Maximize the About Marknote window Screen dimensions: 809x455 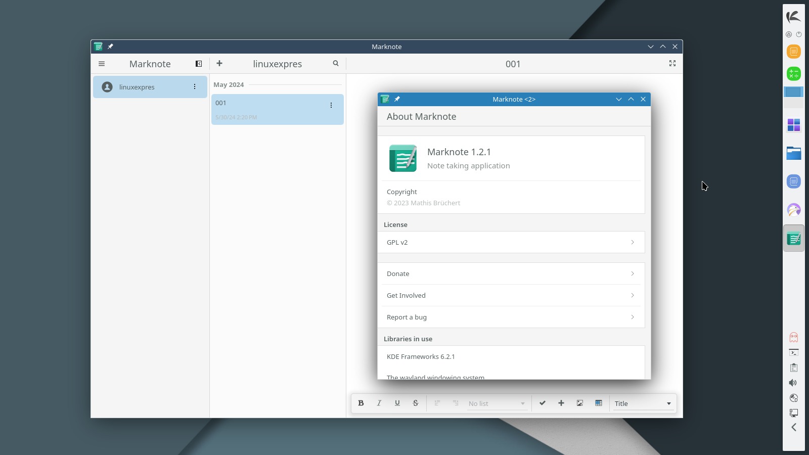tap(631, 99)
